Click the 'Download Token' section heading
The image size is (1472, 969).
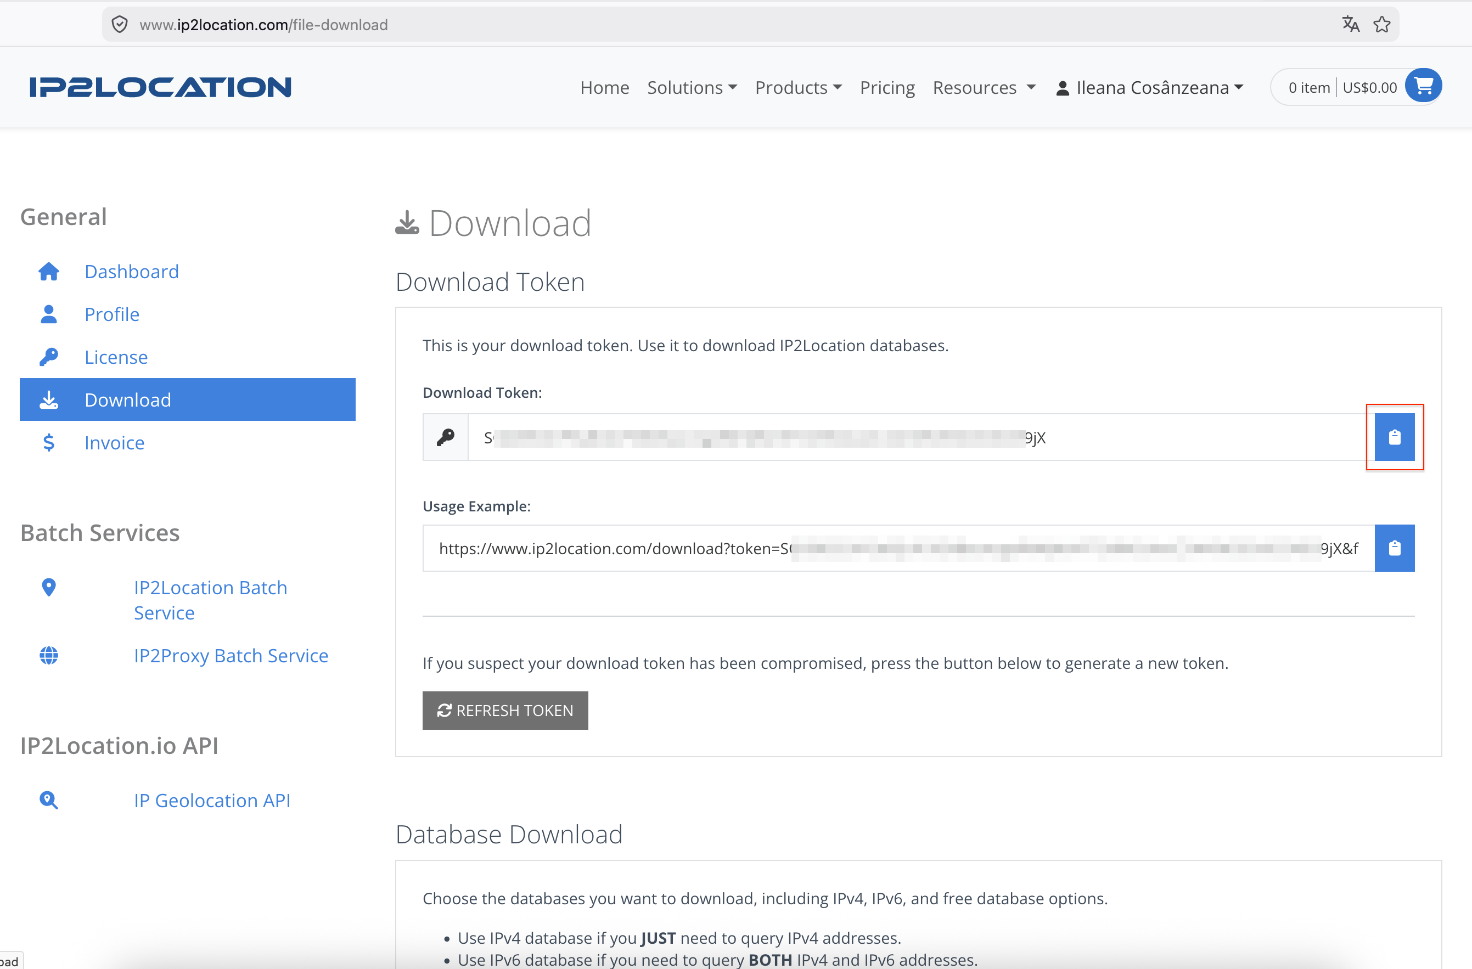coord(490,282)
